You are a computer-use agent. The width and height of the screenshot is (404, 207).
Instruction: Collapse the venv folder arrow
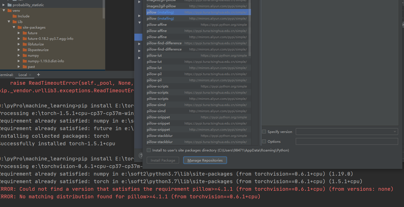(x=4, y=11)
